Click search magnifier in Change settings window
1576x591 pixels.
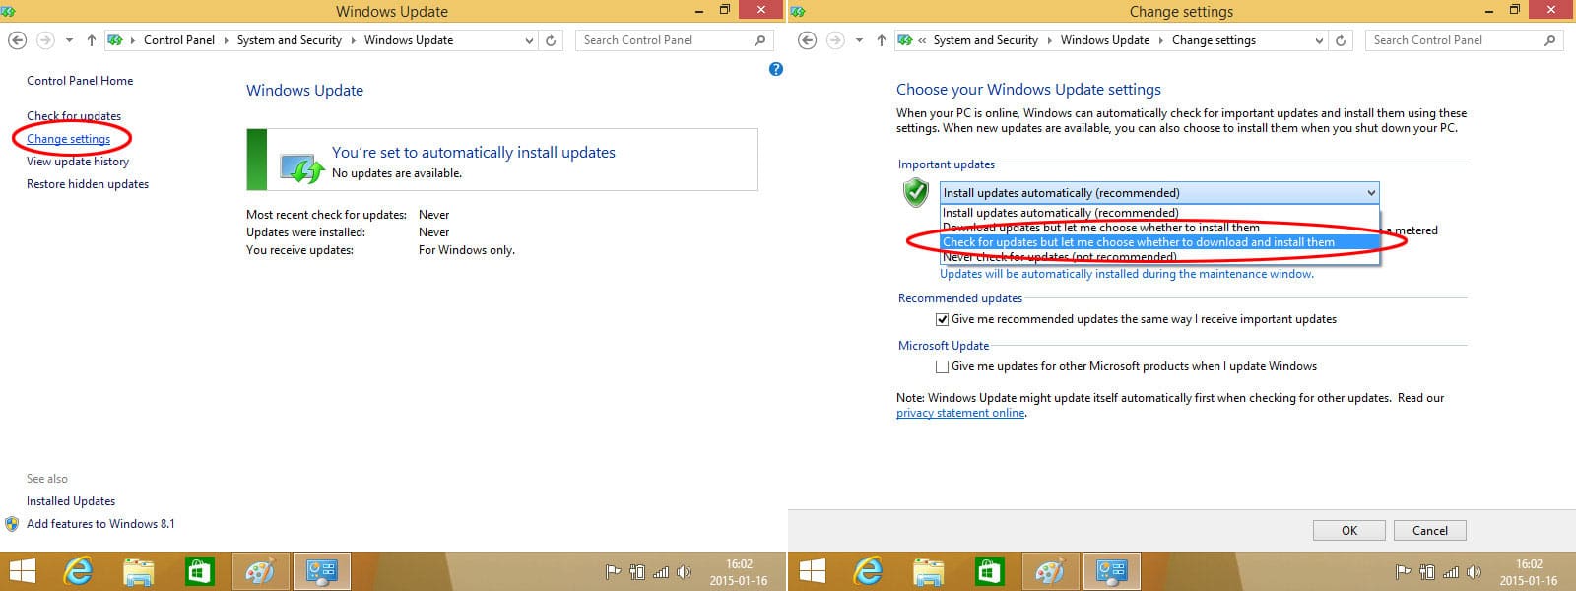1549,40
